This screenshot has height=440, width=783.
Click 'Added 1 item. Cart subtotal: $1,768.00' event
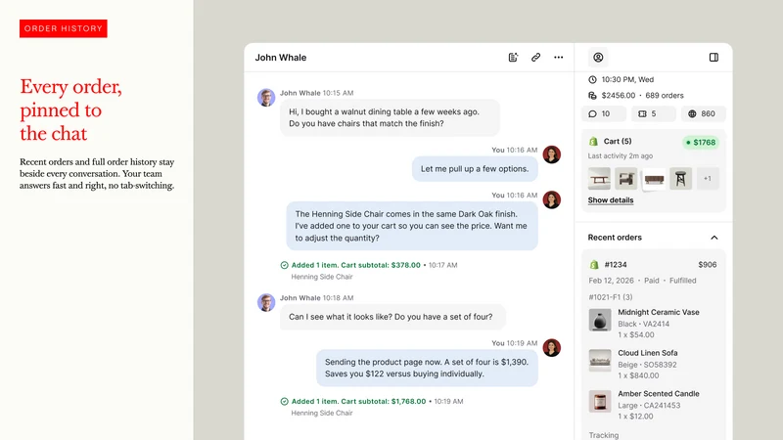point(358,402)
